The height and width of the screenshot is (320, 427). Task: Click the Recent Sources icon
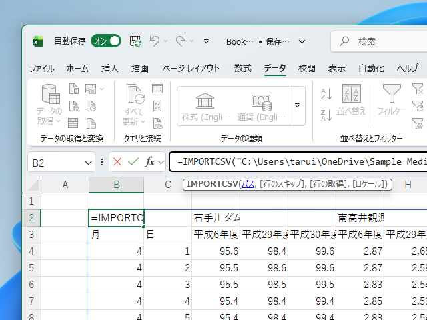91,106
